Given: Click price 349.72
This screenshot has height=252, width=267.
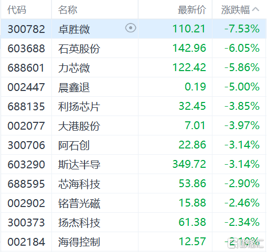Looking at the screenshot, I should [189, 164].
